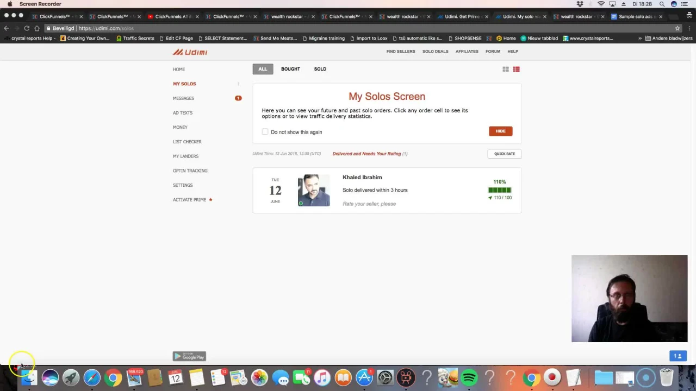
Task: Click the orange HIDE button
Action: (x=500, y=131)
